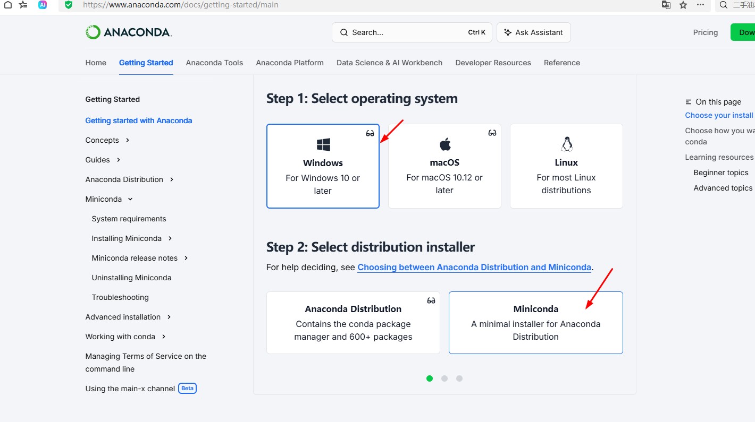The image size is (755, 422).
Task: Open the Pricing link
Action: click(x=706, y=32)
